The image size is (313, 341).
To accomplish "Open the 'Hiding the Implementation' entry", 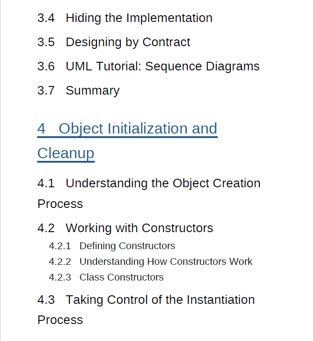I will [139, 18].
